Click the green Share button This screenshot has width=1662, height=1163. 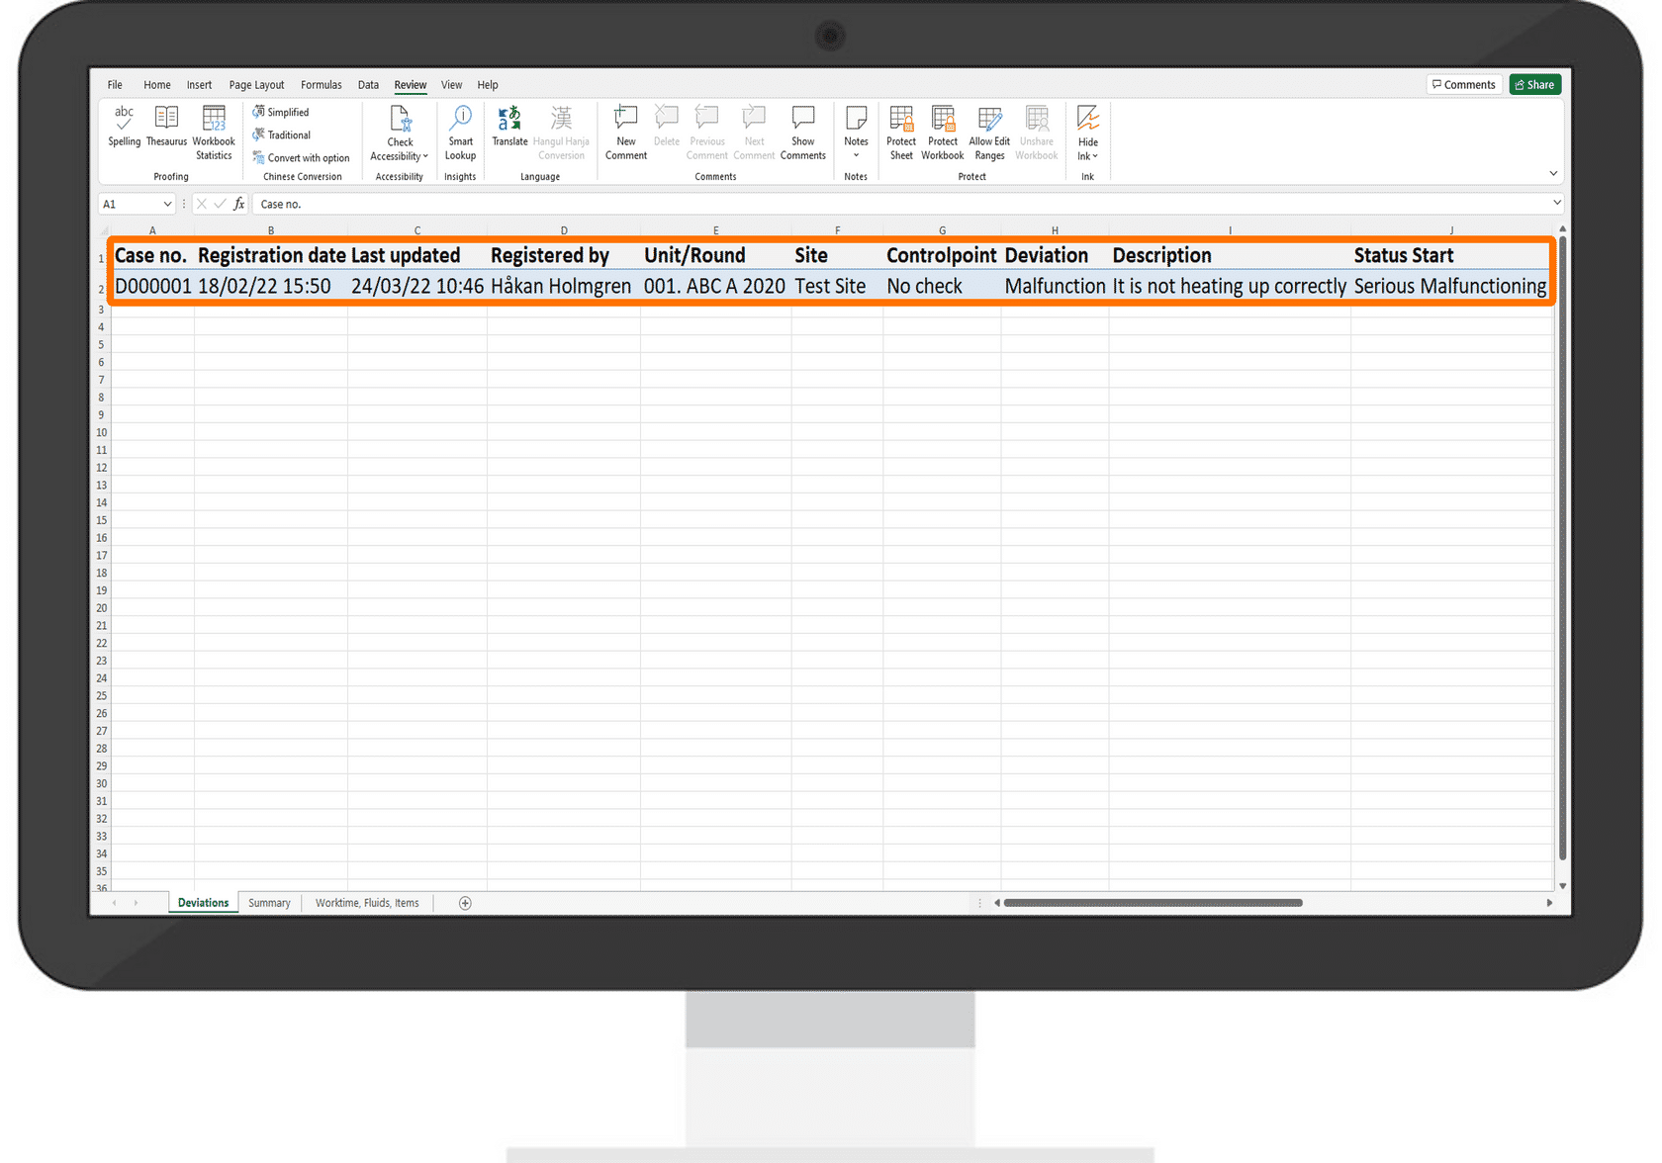[x=1534, y=85]
